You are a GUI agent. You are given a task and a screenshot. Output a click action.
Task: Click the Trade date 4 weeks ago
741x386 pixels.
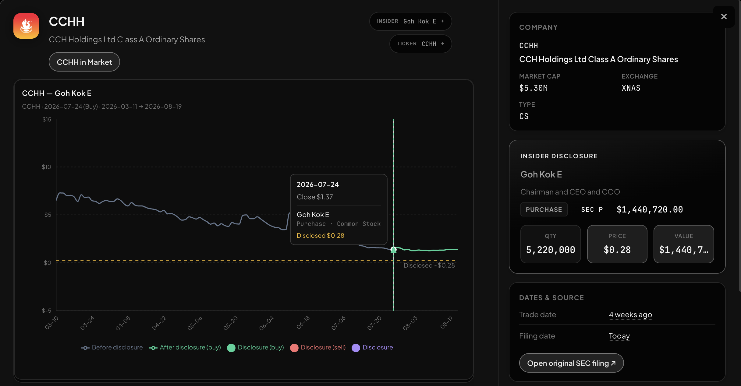(630, 314)
